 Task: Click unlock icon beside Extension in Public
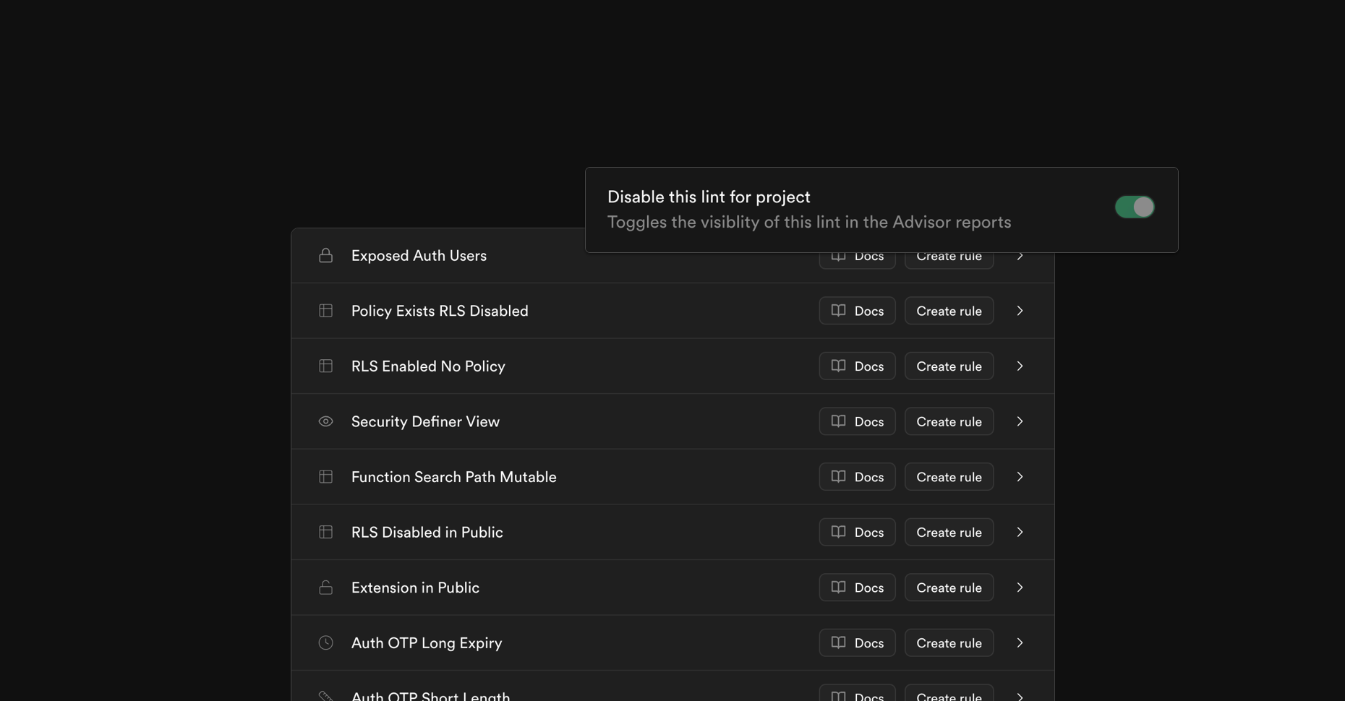(325, 588)
